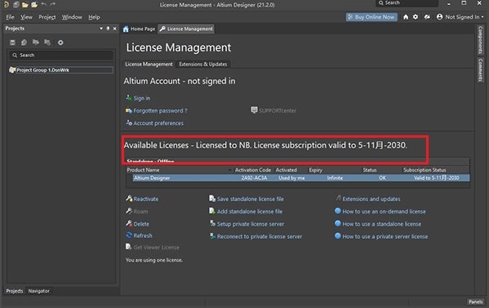Open preferences with gear icon top right
The image size is (489, 308).
416,17
